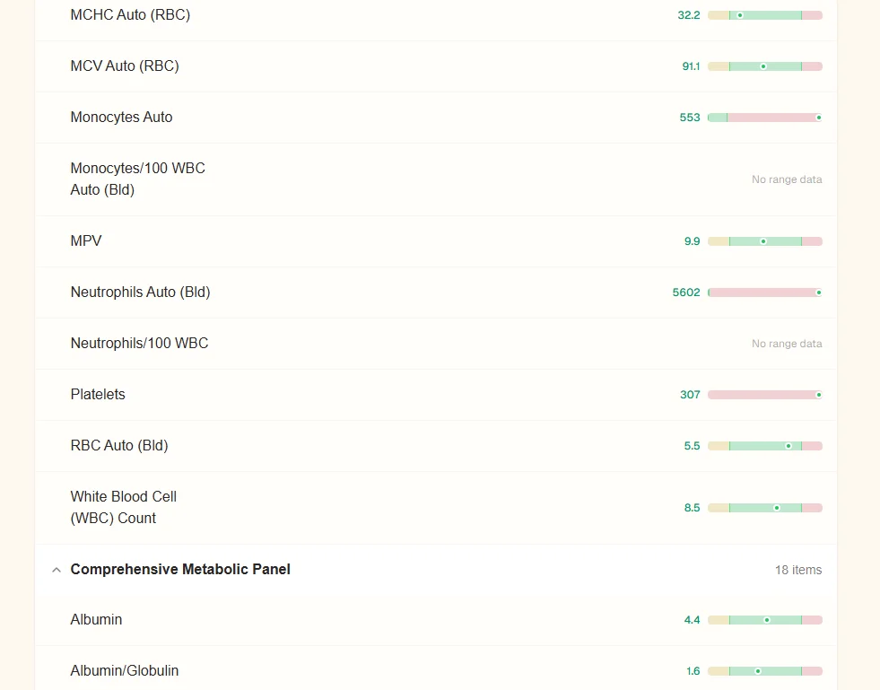The height and width of the screenshot is (690, 880).
Task: Click the Albumin/Globulin range bar
Action: pyautogui.click(x=765, y=671)
